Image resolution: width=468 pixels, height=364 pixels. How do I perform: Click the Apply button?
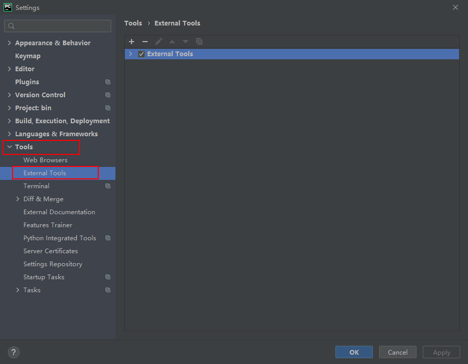[441, 353]
